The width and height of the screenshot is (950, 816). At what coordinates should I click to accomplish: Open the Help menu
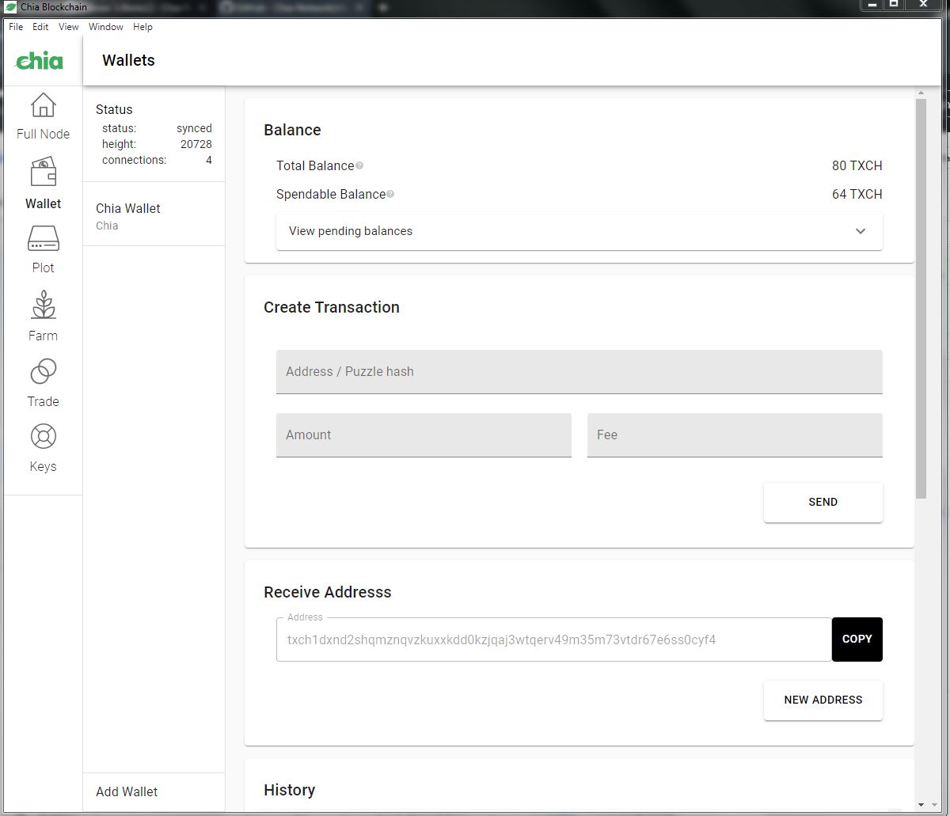pos(142,27)
